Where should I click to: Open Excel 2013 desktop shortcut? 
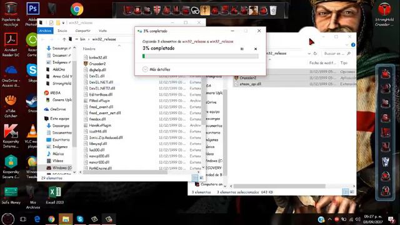tap(54, 196)
